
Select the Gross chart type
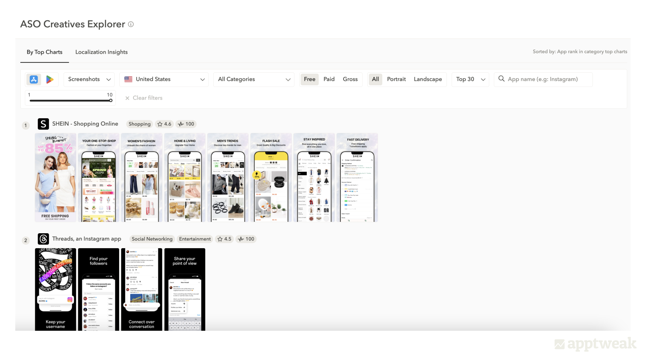click(350, 79)
